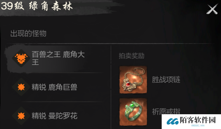Select the 精锐 鹿角巨兽 monster name
This screenshot has height=129, width=221.
coord(54,87)
